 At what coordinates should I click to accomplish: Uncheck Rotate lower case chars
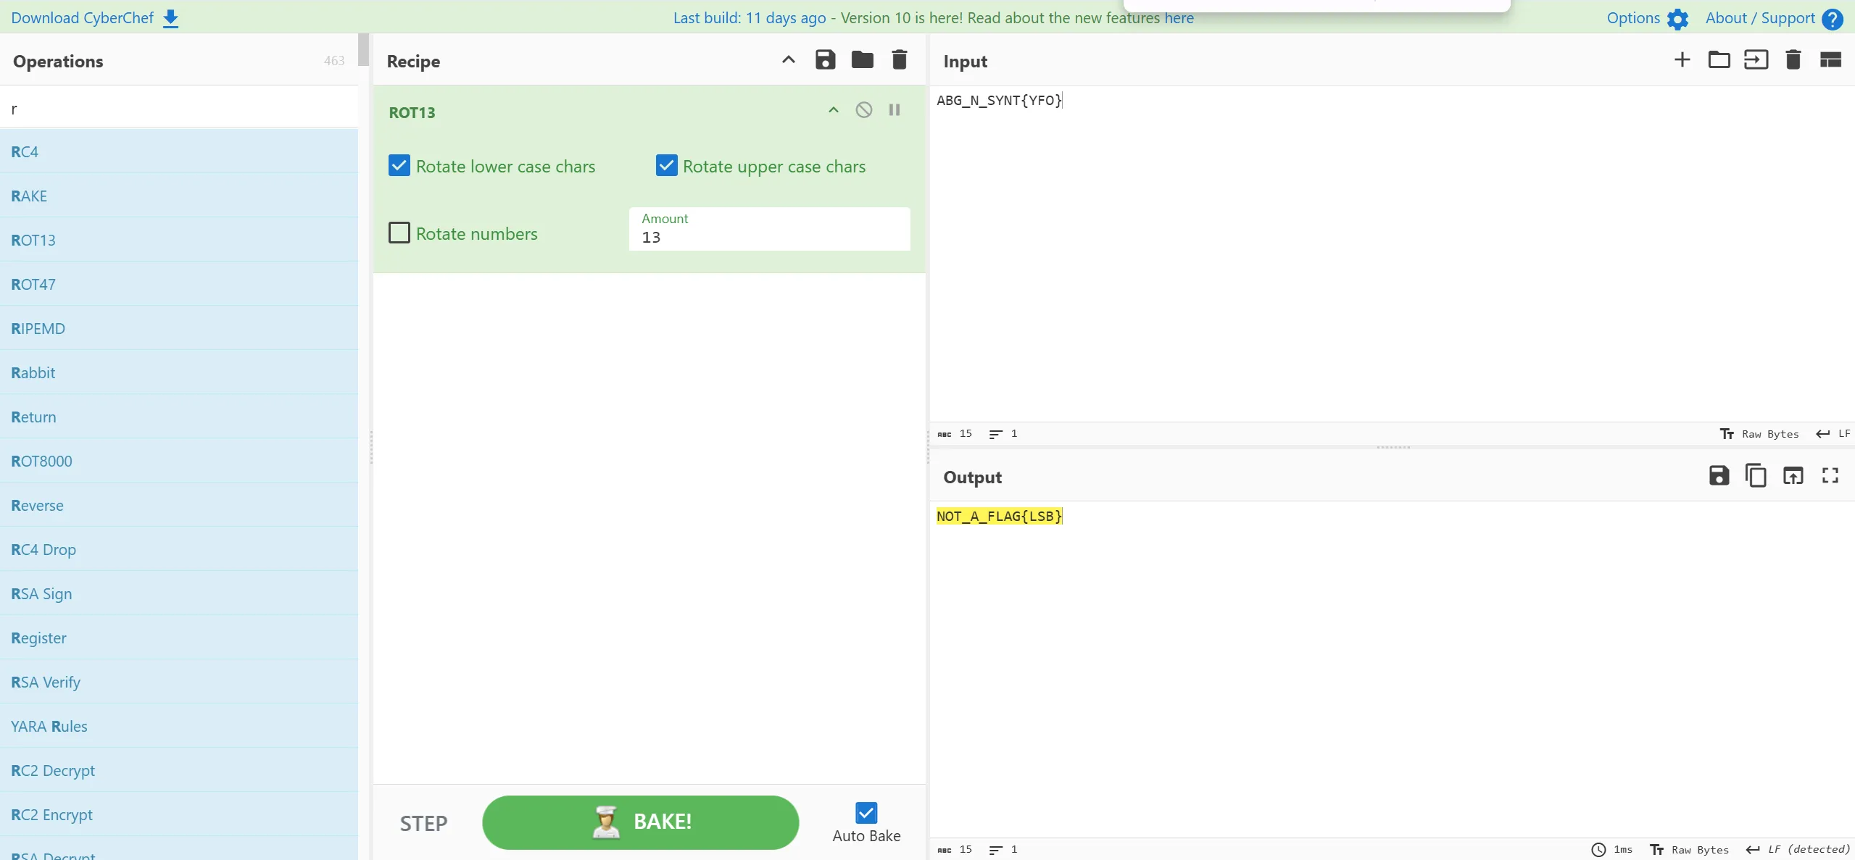tap(399, 166)
